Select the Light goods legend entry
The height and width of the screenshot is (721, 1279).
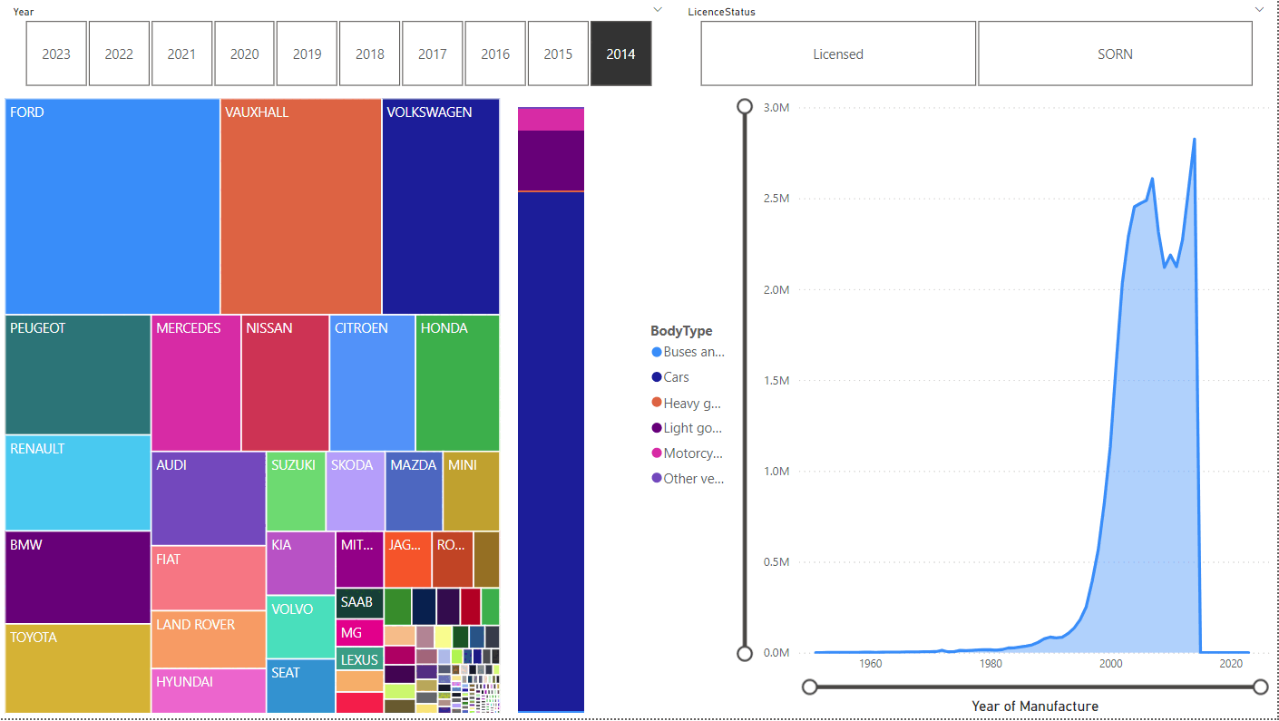(x=688, y=428)
